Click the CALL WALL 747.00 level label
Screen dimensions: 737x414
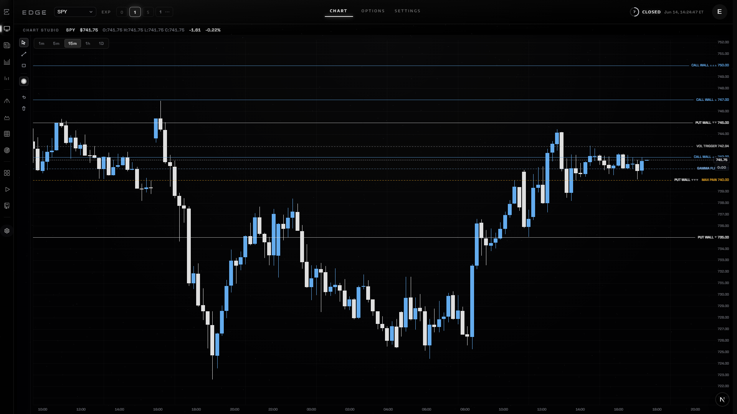712,100
